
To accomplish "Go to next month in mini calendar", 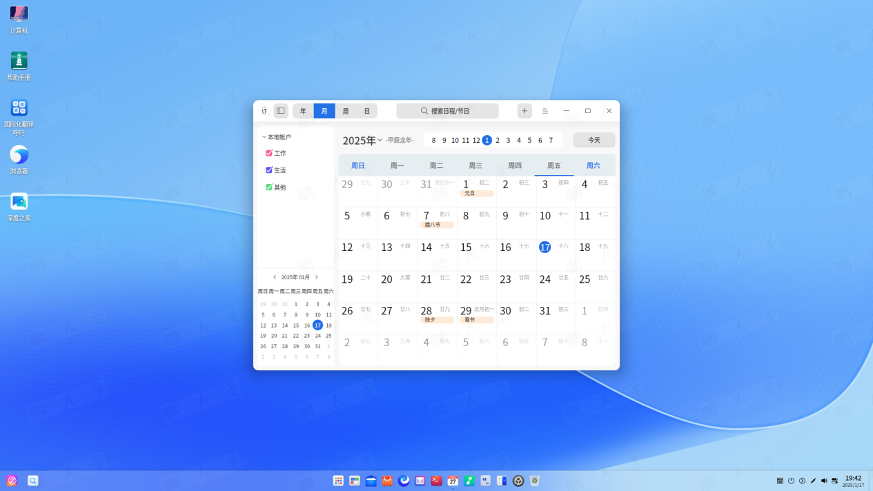I will 317,277.
